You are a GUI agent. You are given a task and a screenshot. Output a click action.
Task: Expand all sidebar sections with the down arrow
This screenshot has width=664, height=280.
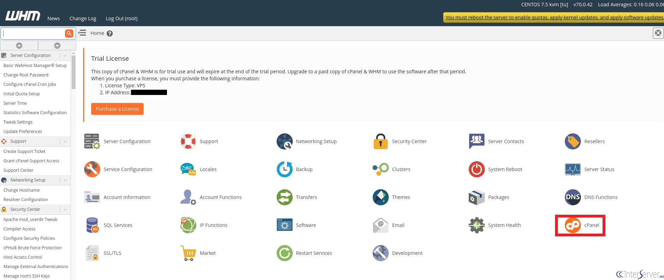57,45
